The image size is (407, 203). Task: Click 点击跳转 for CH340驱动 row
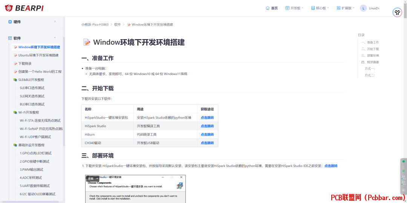click(x=207, y=143)
